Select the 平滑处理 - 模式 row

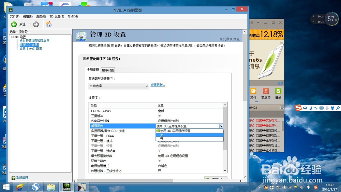[x=122, y=141]
